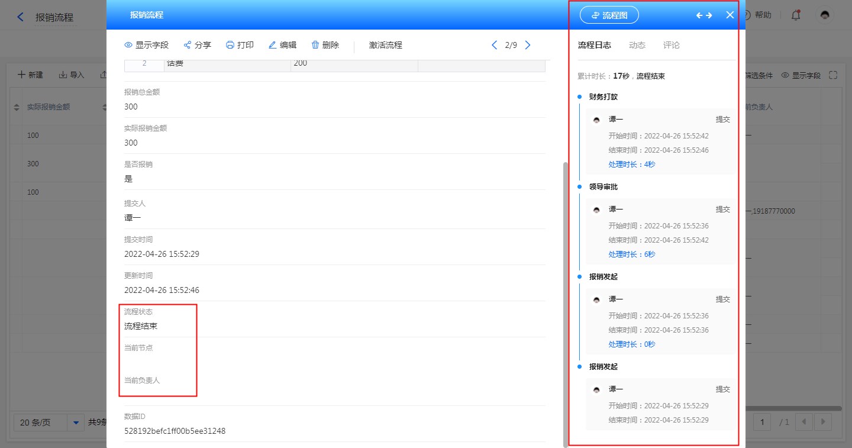852x448 pixels.
Task: Click the 实际报销金额 column sort arrows
Action: pos(17,107)
